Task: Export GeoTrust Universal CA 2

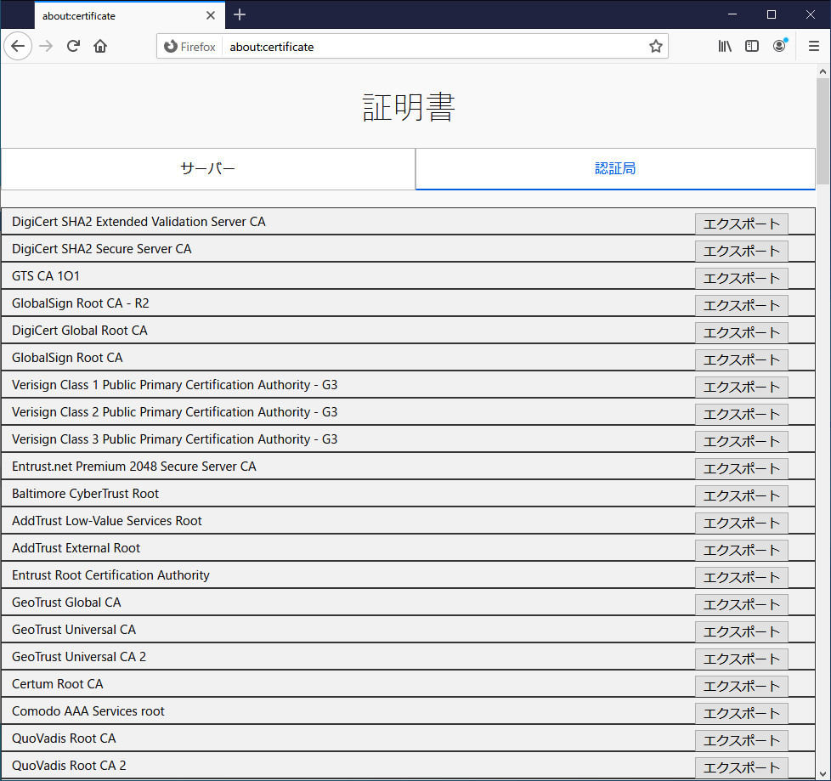Action: (742, 659)
